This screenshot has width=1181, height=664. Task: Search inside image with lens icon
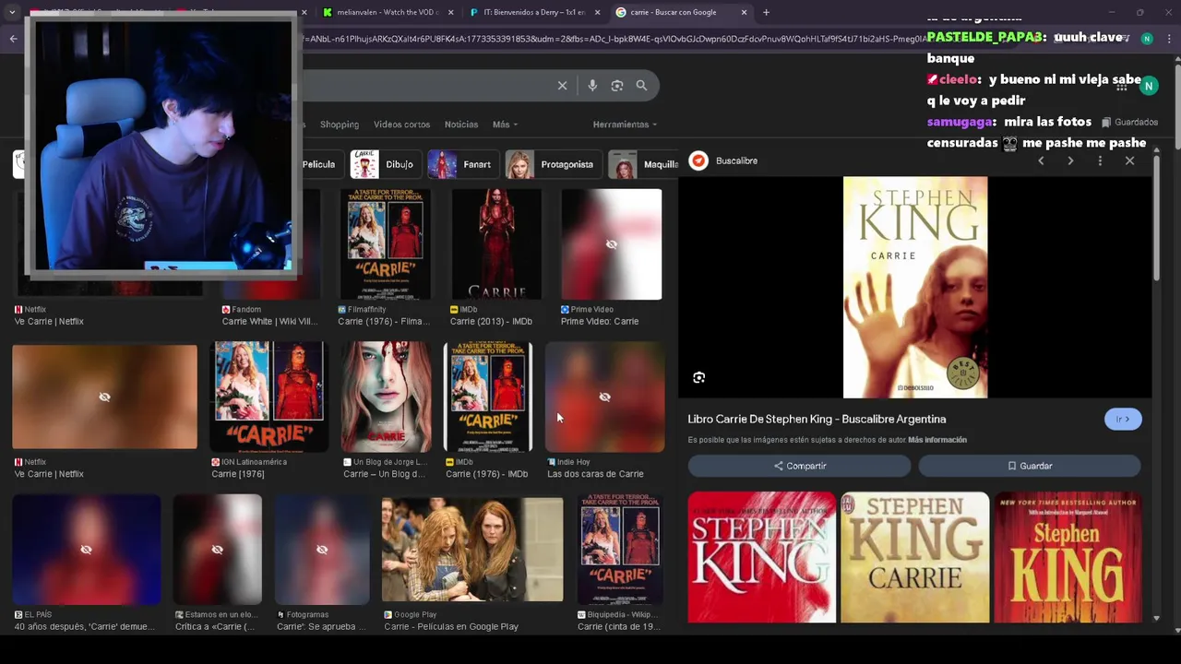[698, 377]
